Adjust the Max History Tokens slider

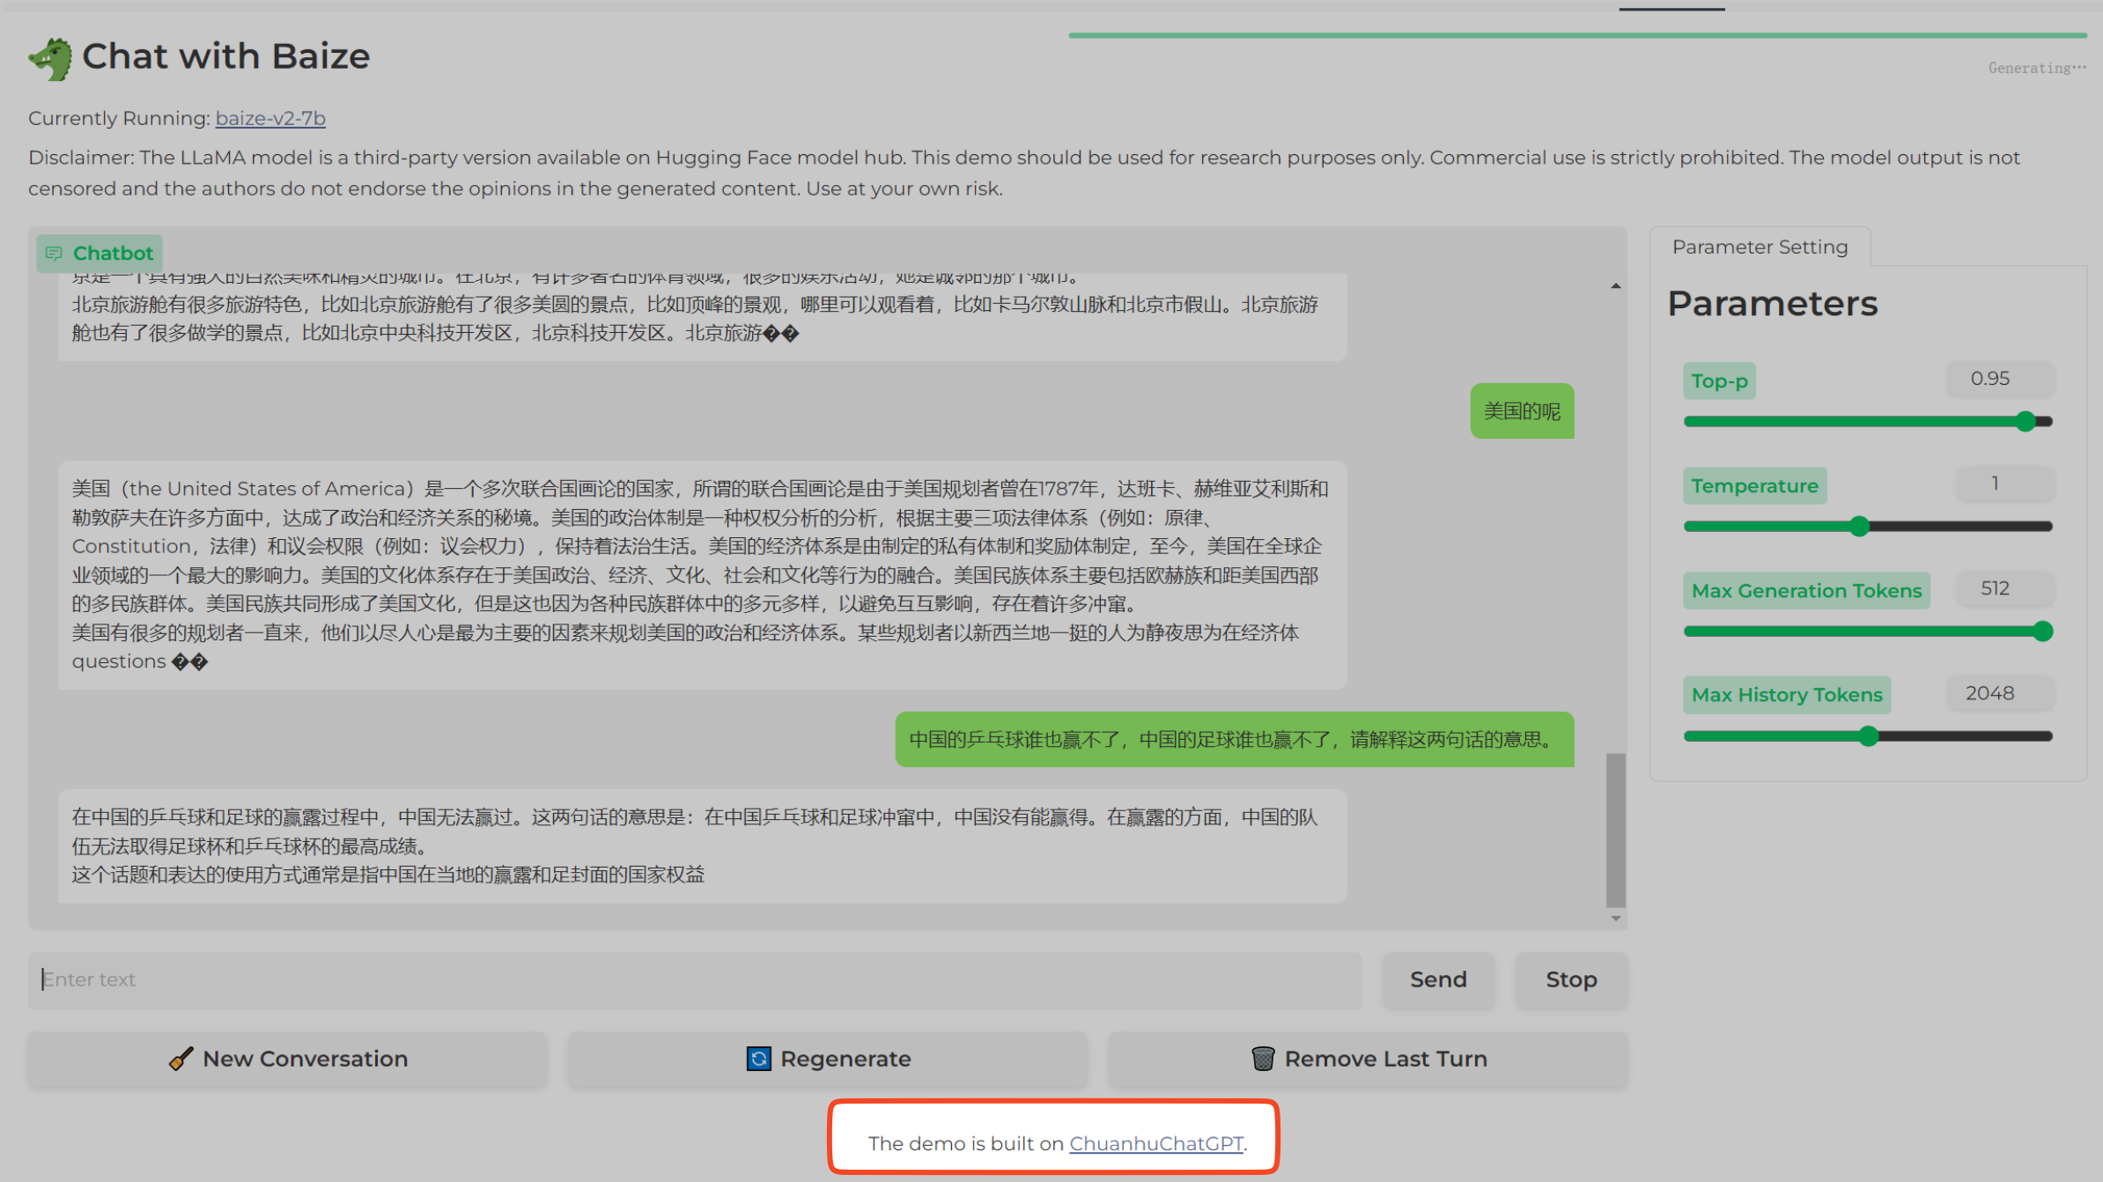tap(1868, 736)
